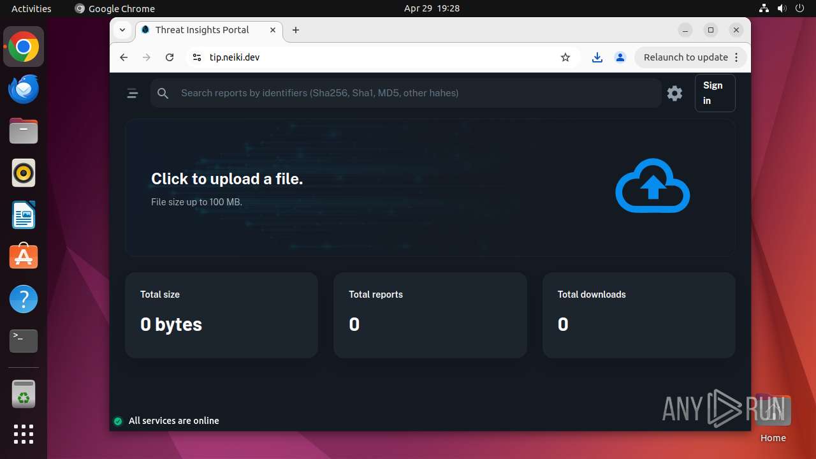Reload the page
The image size is (816, 459).
(x=170, y=57)
